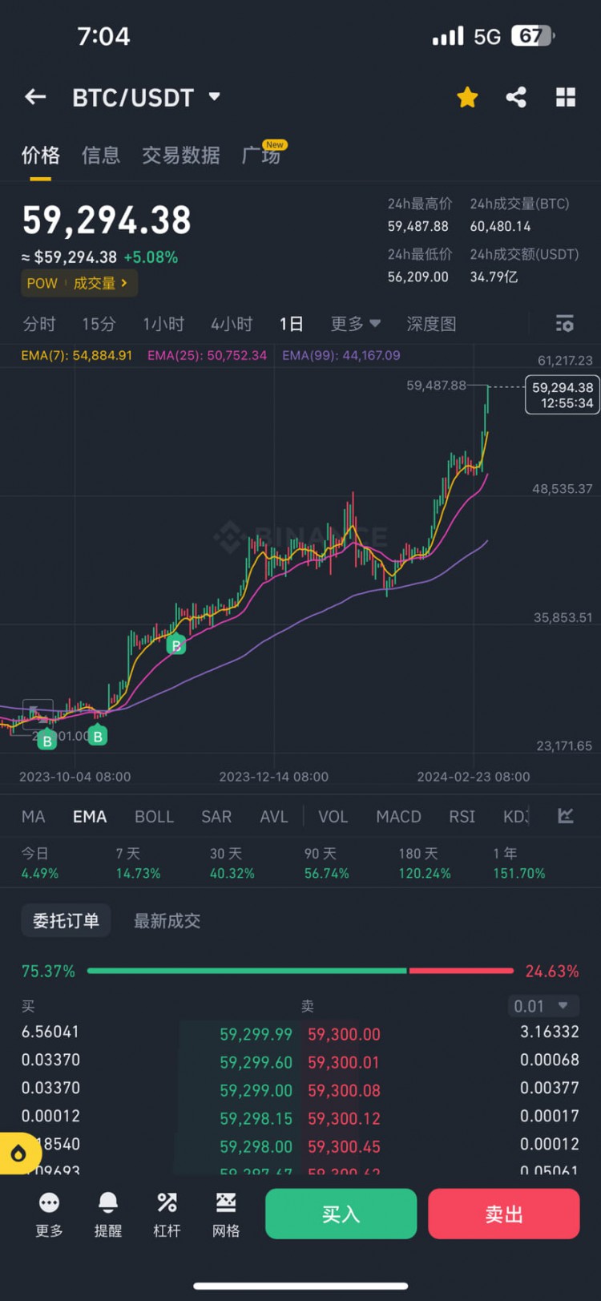Toggle the EMA indicator
This screenshot has width=601, height=1301.
(x=90, y=816)
